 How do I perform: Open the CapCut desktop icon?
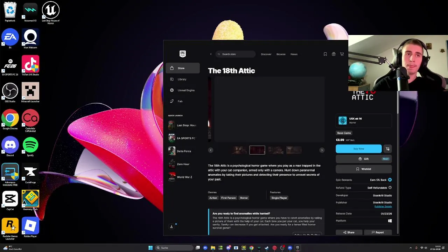pyautogui.click(x=10, y=201)
